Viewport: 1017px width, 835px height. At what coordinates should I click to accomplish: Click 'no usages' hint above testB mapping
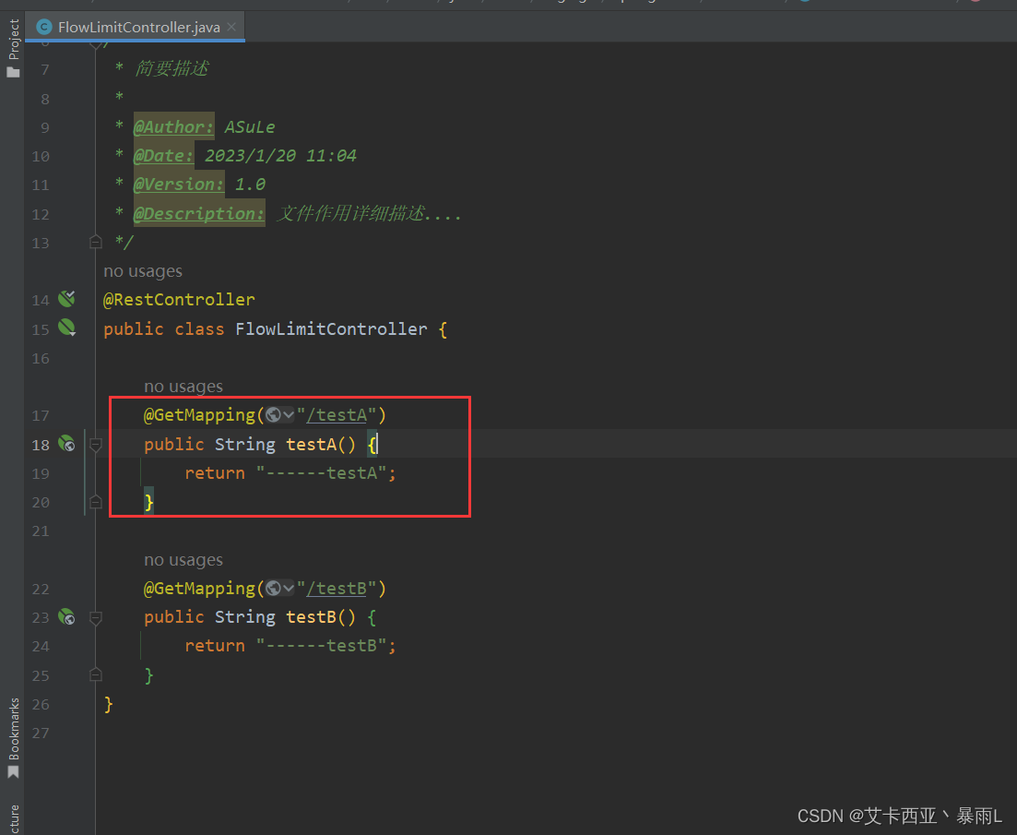(183, 560)
